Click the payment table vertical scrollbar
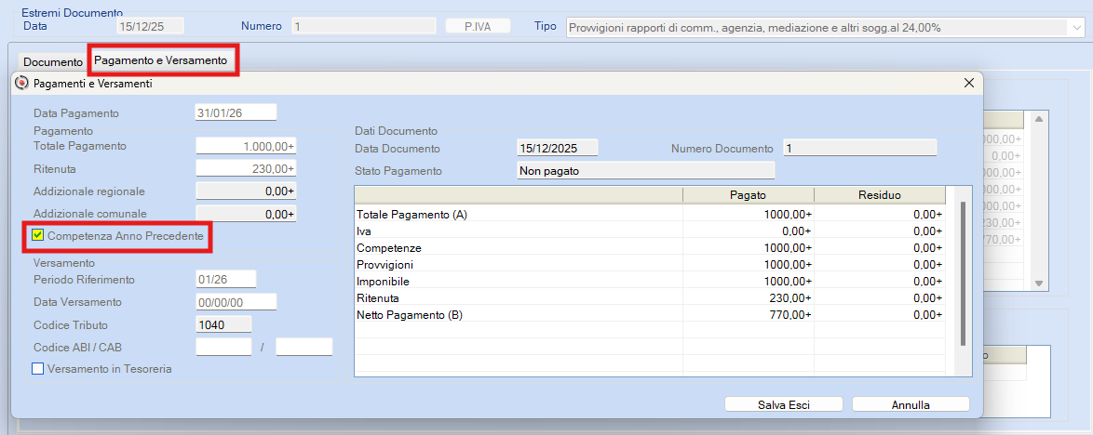 (x=963, y=274)
